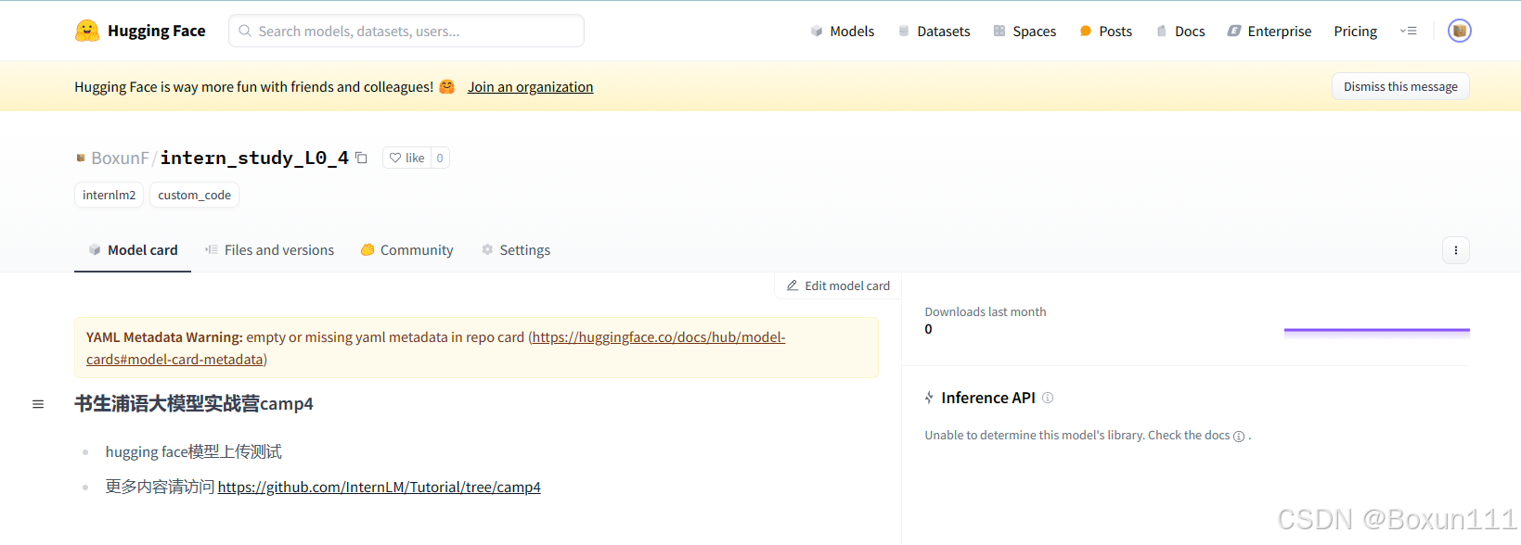Open the InternLM Tutorial camp4 GitHub link
The height and width of the screenshot is (545, 1521).
(x=379, y=487)
